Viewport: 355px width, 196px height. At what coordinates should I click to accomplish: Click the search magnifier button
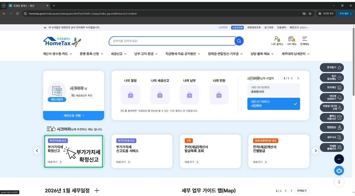239,41
